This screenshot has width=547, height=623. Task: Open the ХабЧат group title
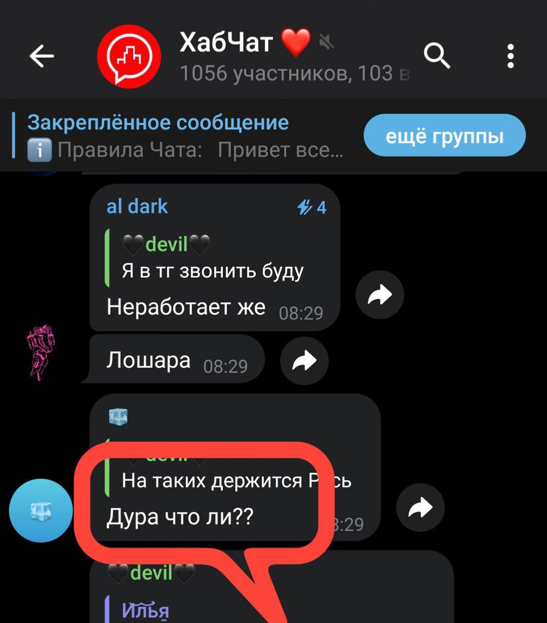point(226,42)
